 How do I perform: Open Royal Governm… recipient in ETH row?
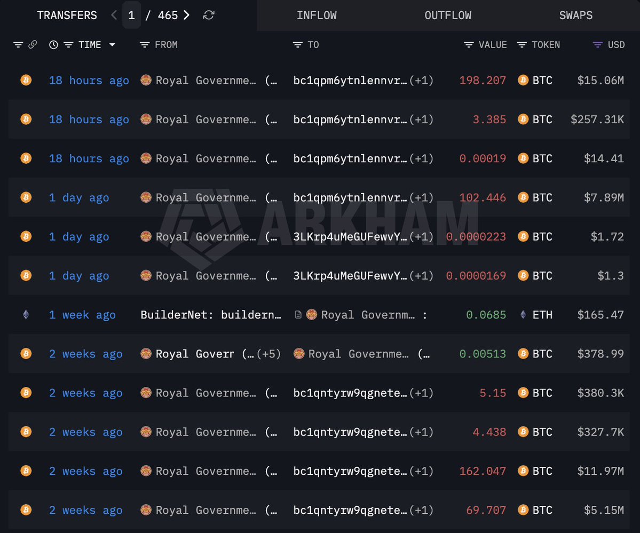point(368,315)
